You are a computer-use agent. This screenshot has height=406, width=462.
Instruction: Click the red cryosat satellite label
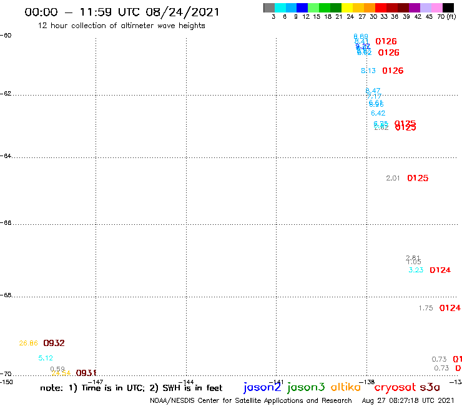(395, 387)
